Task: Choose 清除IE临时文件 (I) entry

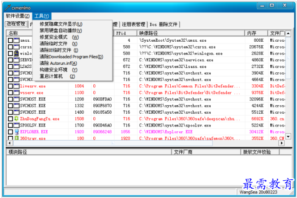Action: point(59,50)
